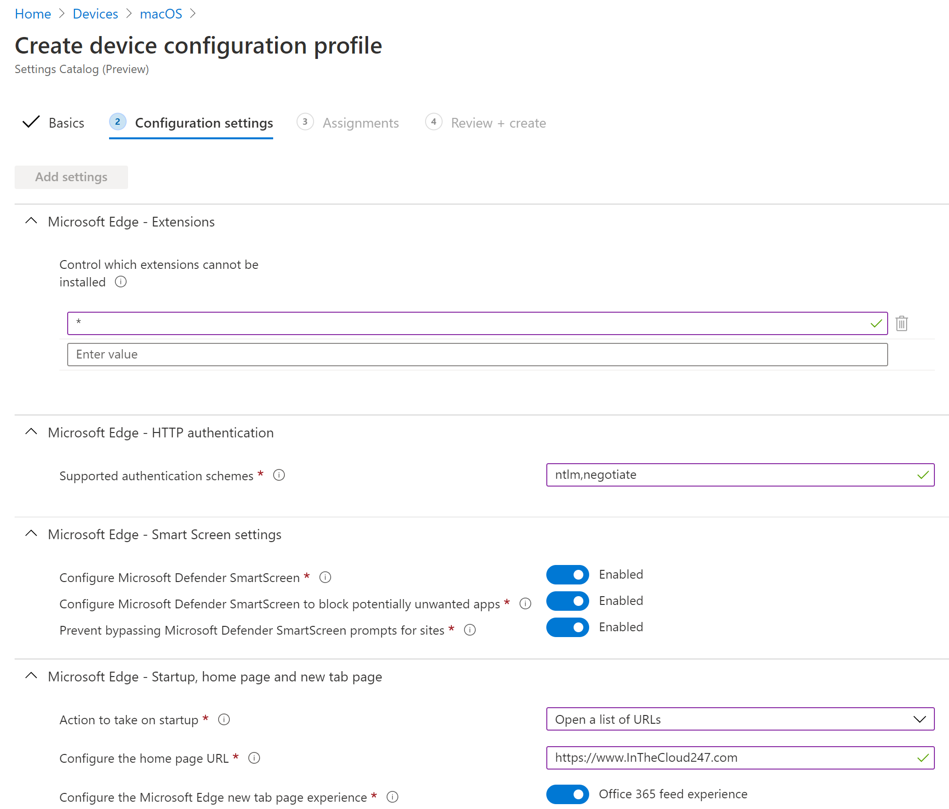Click 'Enabled' label next to Configure Microsoft Defender SmartScreen
Screen dimensions: 949x809
click(621, 575)
